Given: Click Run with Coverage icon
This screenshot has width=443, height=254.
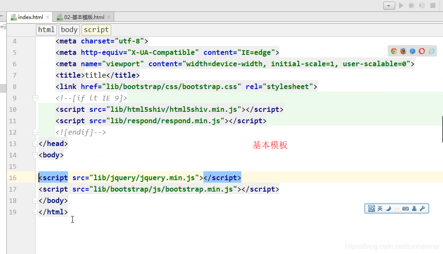Looking at the screenshot, I should 422,5.
